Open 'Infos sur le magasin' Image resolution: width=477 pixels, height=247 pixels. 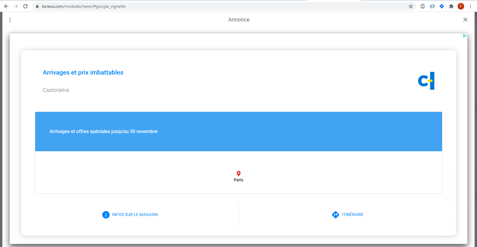point(130,215)
